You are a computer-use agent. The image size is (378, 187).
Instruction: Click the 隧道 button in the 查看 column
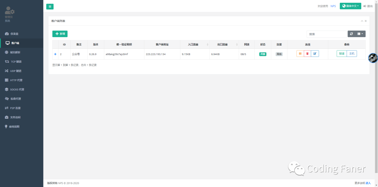coord(342,54)
